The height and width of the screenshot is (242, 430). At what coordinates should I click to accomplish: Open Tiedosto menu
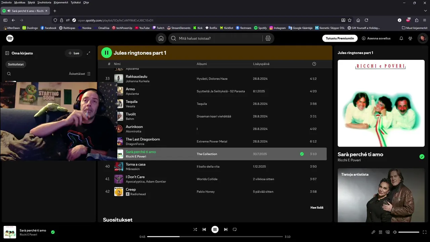pyautogui.click(x=6, y=2)
